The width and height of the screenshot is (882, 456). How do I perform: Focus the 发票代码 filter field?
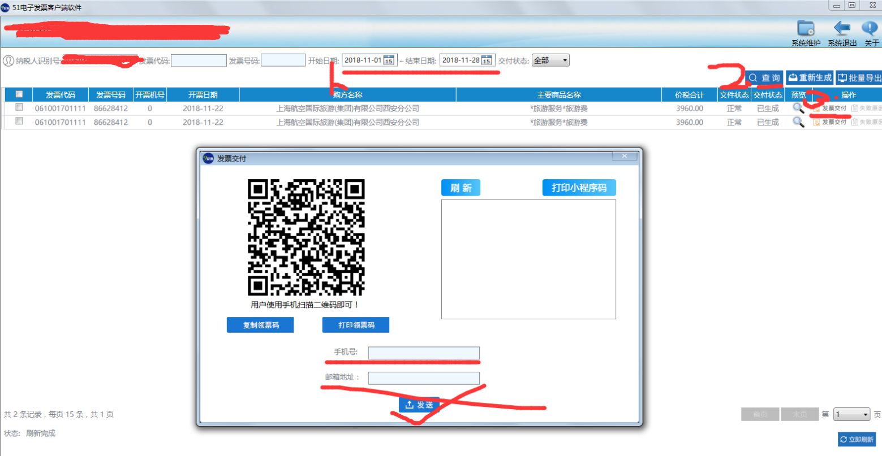199,60
